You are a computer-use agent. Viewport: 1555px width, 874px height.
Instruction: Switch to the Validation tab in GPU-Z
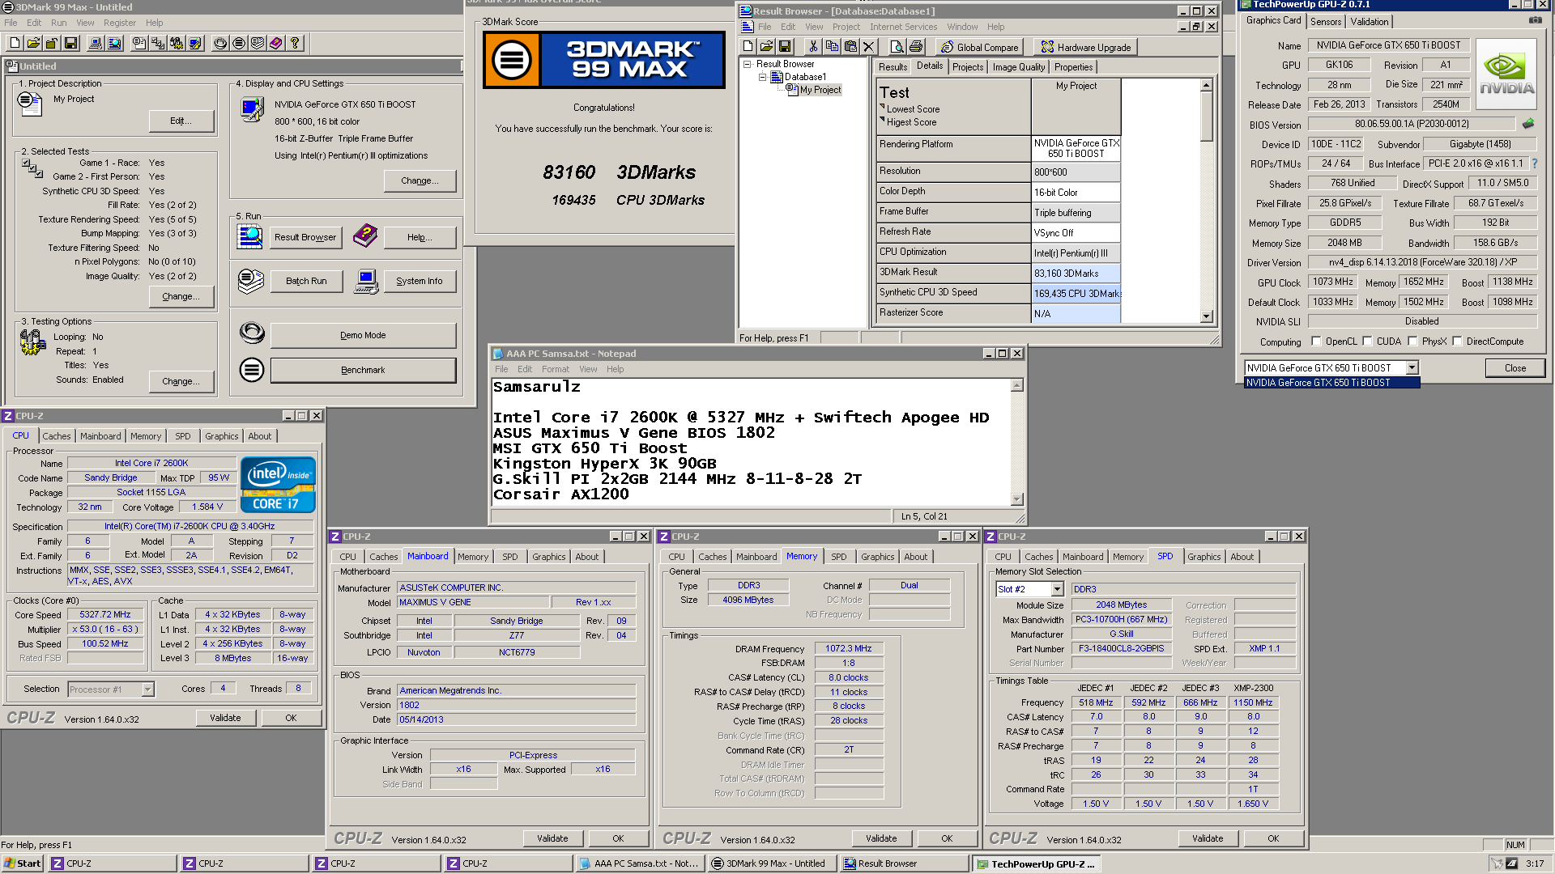tap(1369, 22)
